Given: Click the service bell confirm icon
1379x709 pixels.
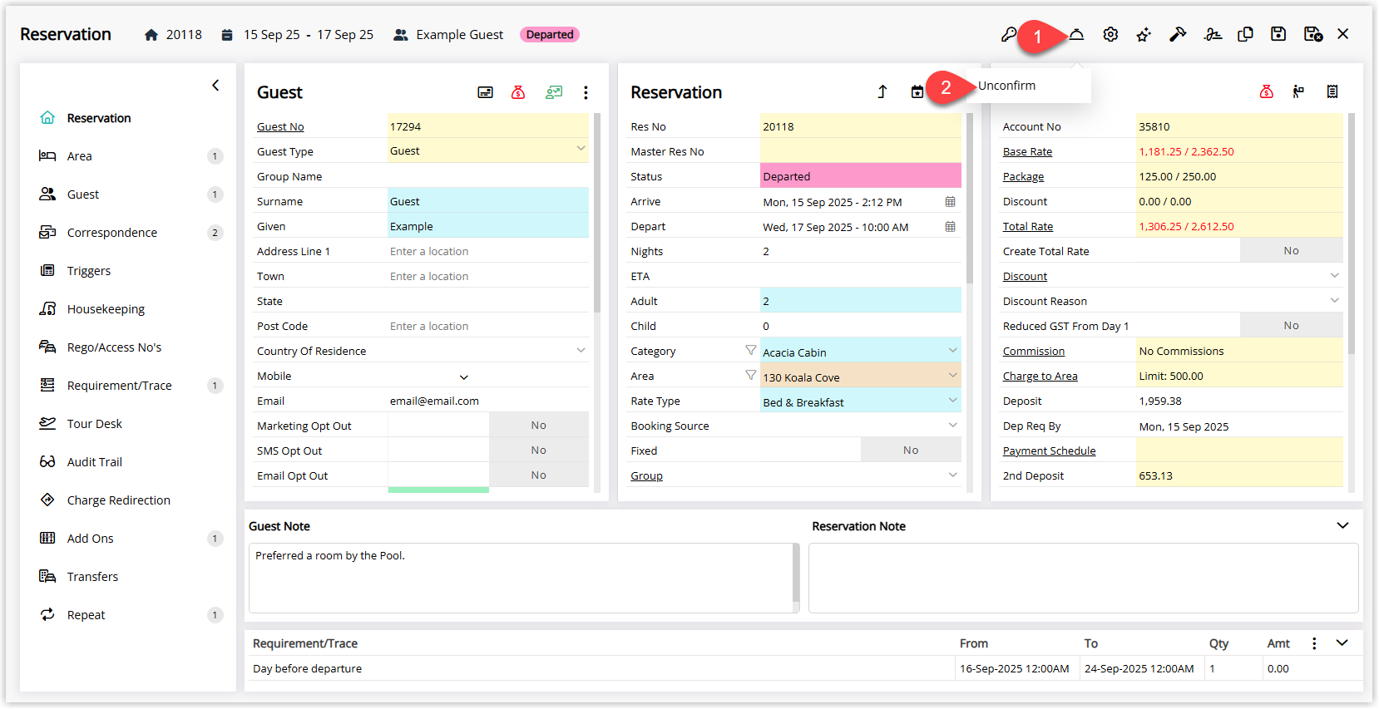Looking at the screenshot, I should click(1077, 34).
